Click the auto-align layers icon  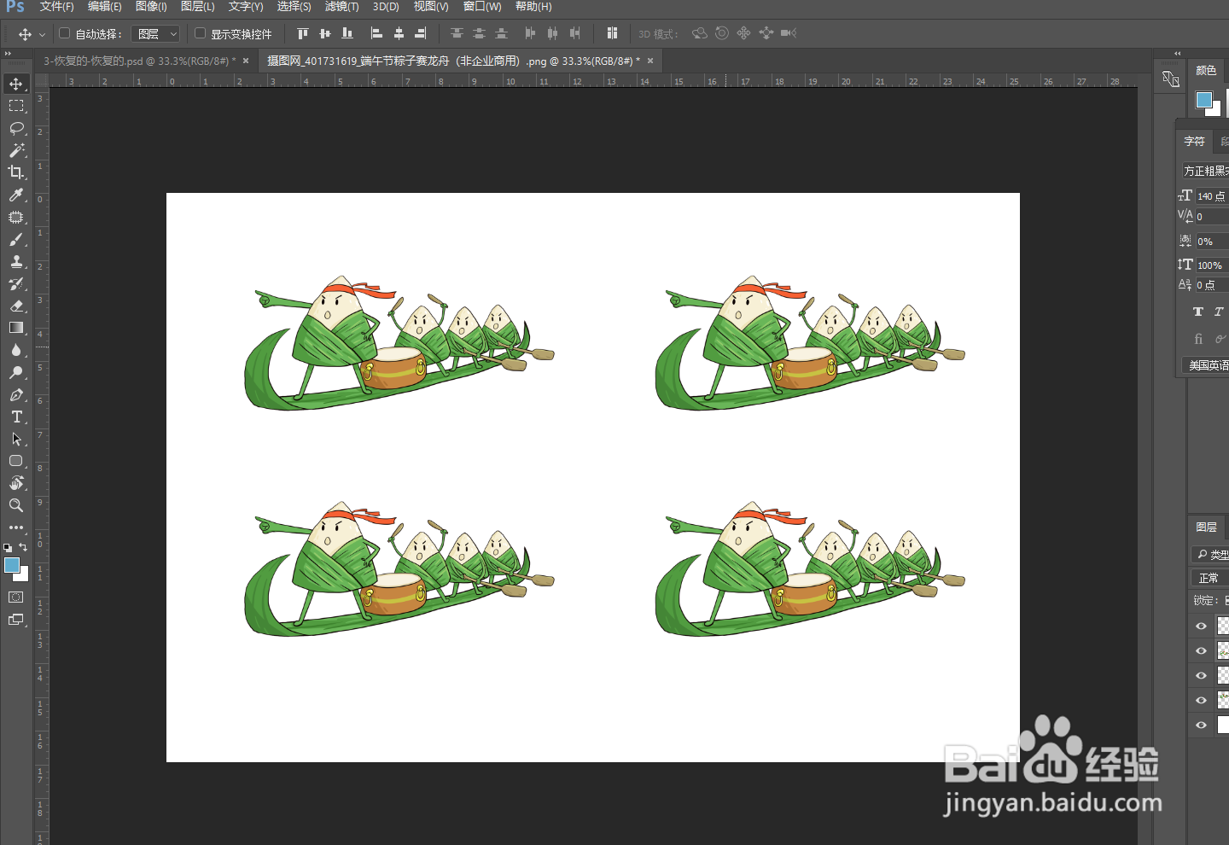pos(612,33)
